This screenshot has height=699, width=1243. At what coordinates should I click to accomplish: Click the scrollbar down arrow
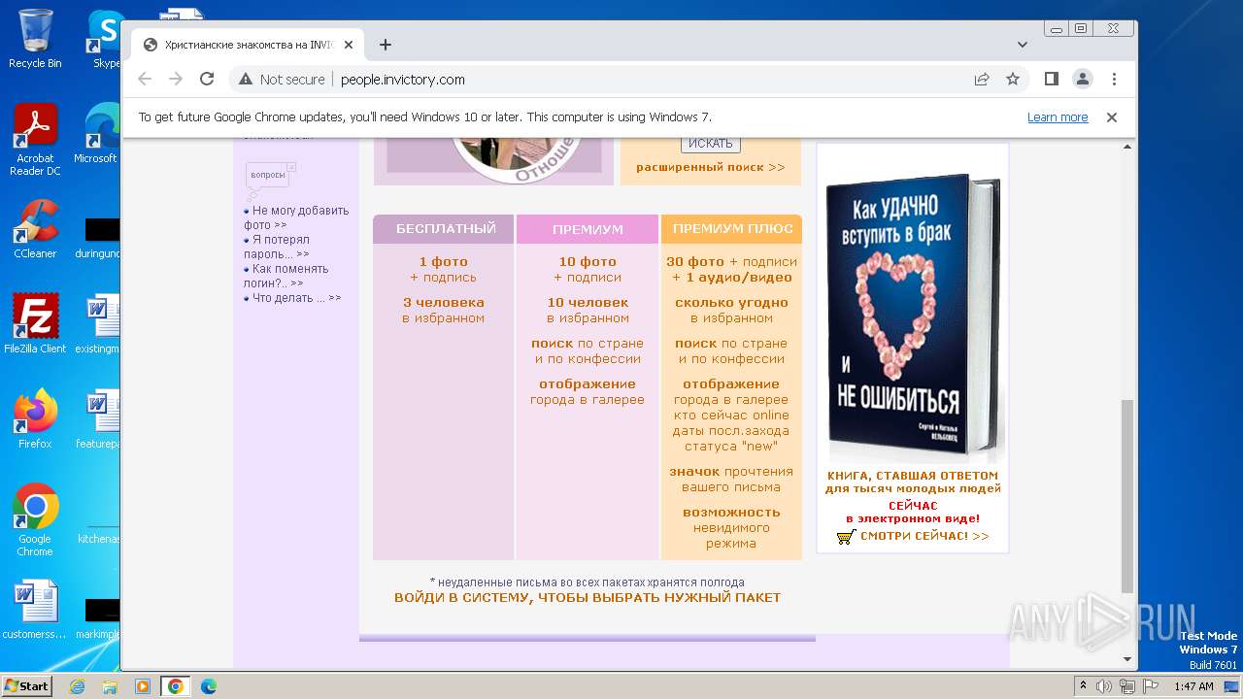pos(1127,659)
